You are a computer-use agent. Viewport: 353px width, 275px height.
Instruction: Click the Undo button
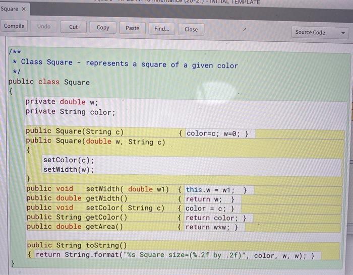coord(44,27)
